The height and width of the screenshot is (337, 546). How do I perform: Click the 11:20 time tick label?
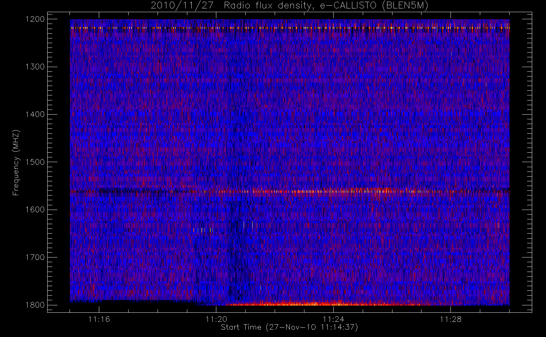click(x=216, y=319)
